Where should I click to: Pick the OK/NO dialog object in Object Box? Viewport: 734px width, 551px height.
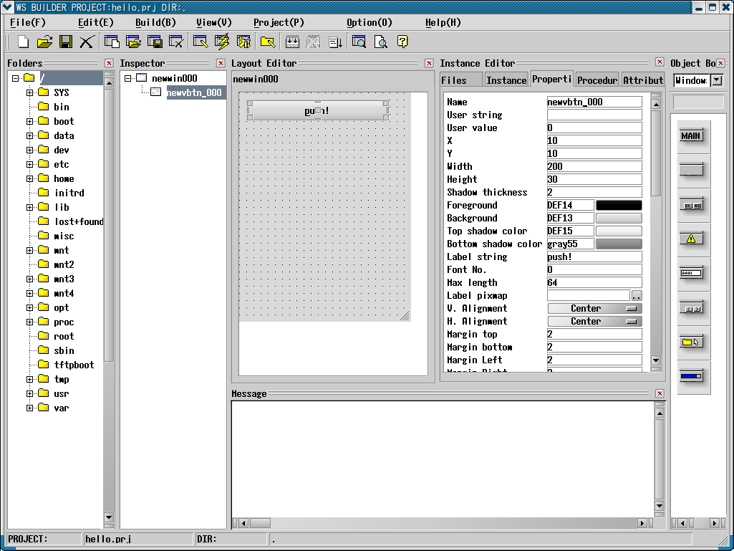(x=692, y=205)
